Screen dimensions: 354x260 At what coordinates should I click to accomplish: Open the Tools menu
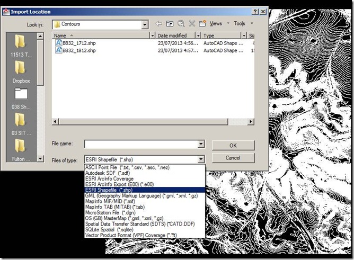click(240, 23)
